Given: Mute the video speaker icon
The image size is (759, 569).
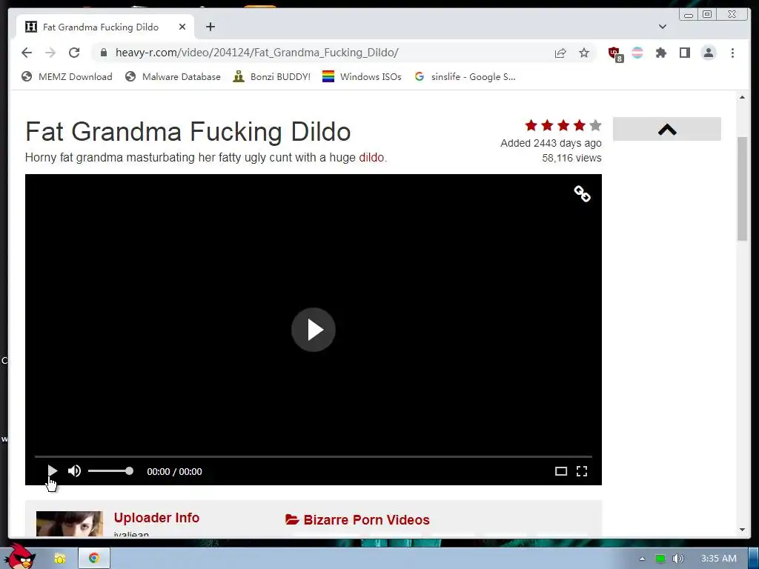Looking at the screenshot, I should pyautogui.click(x=74, y=470).
